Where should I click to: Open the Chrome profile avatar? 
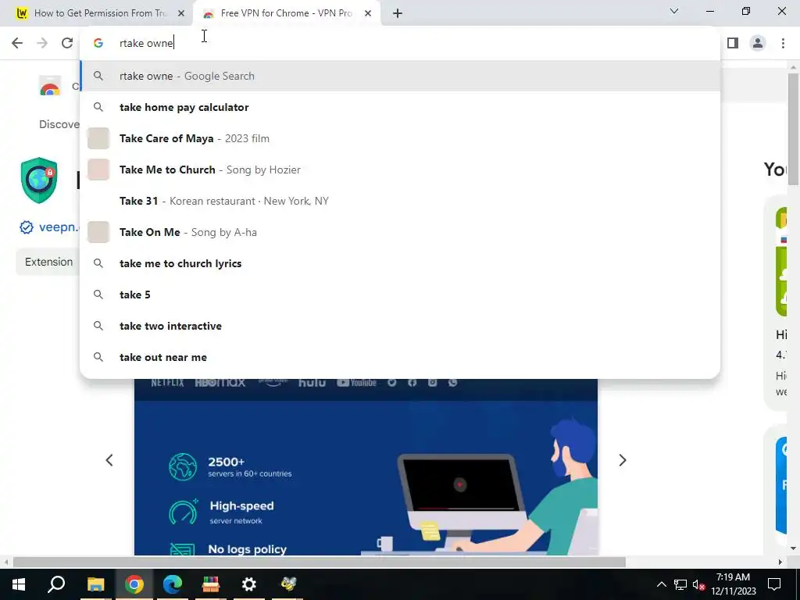tap(758, 43)
